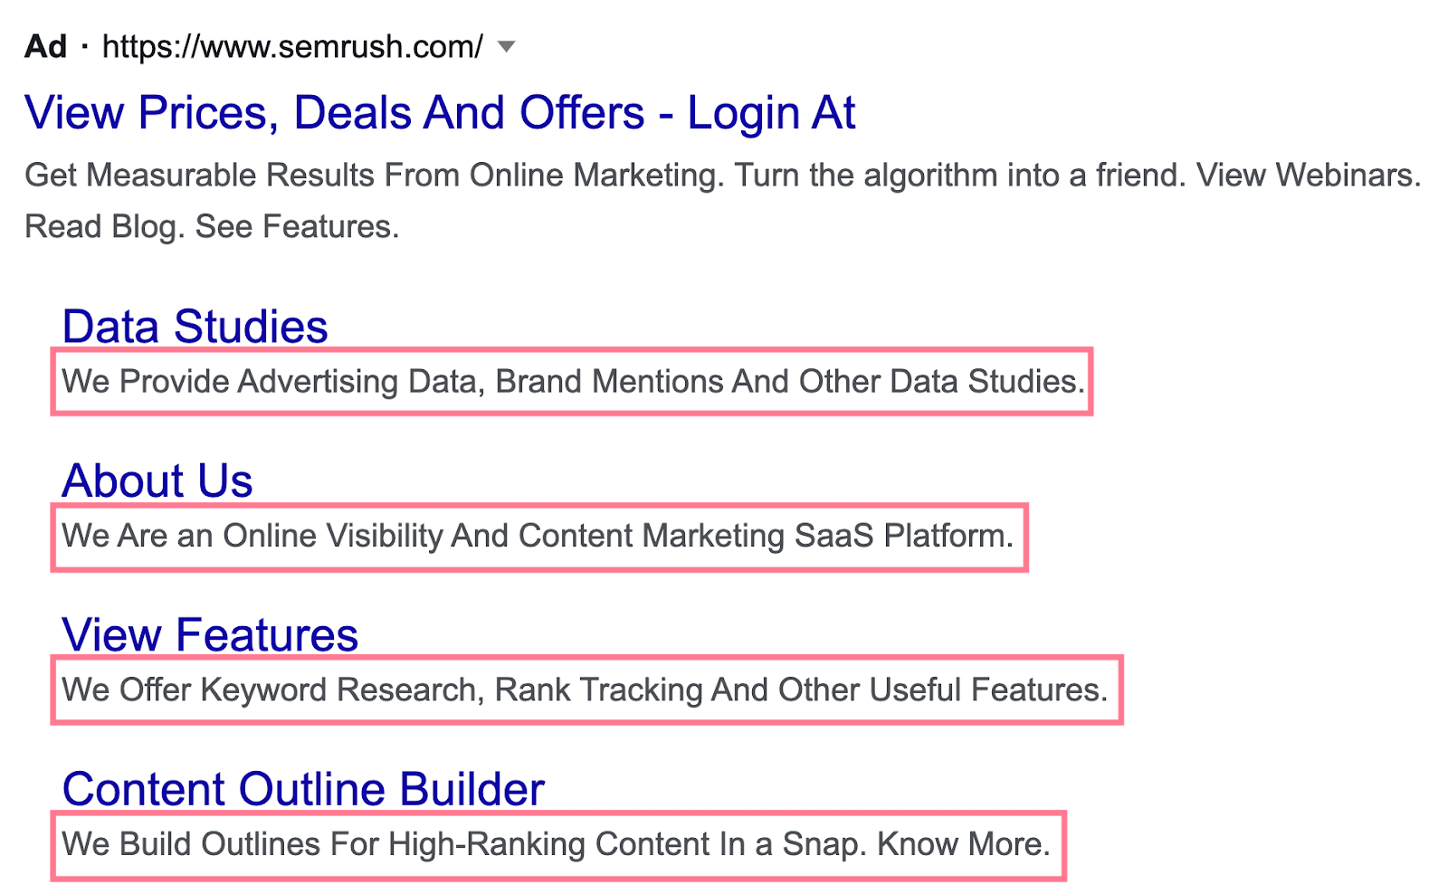Click the phrase 'View Webinars' in the description
Screen dimensions: 1448x894
pyautogui.click(x=1307, y=175)
